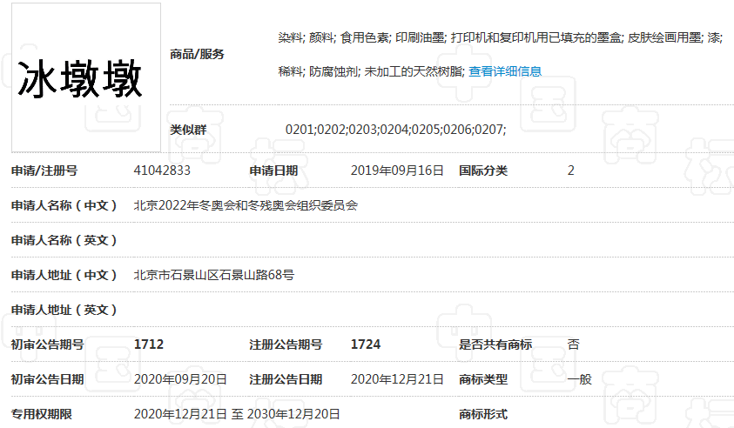This screenshot has height=428, width=734.
Task: Select registration number 41042833
Action: tap(162, 171)
